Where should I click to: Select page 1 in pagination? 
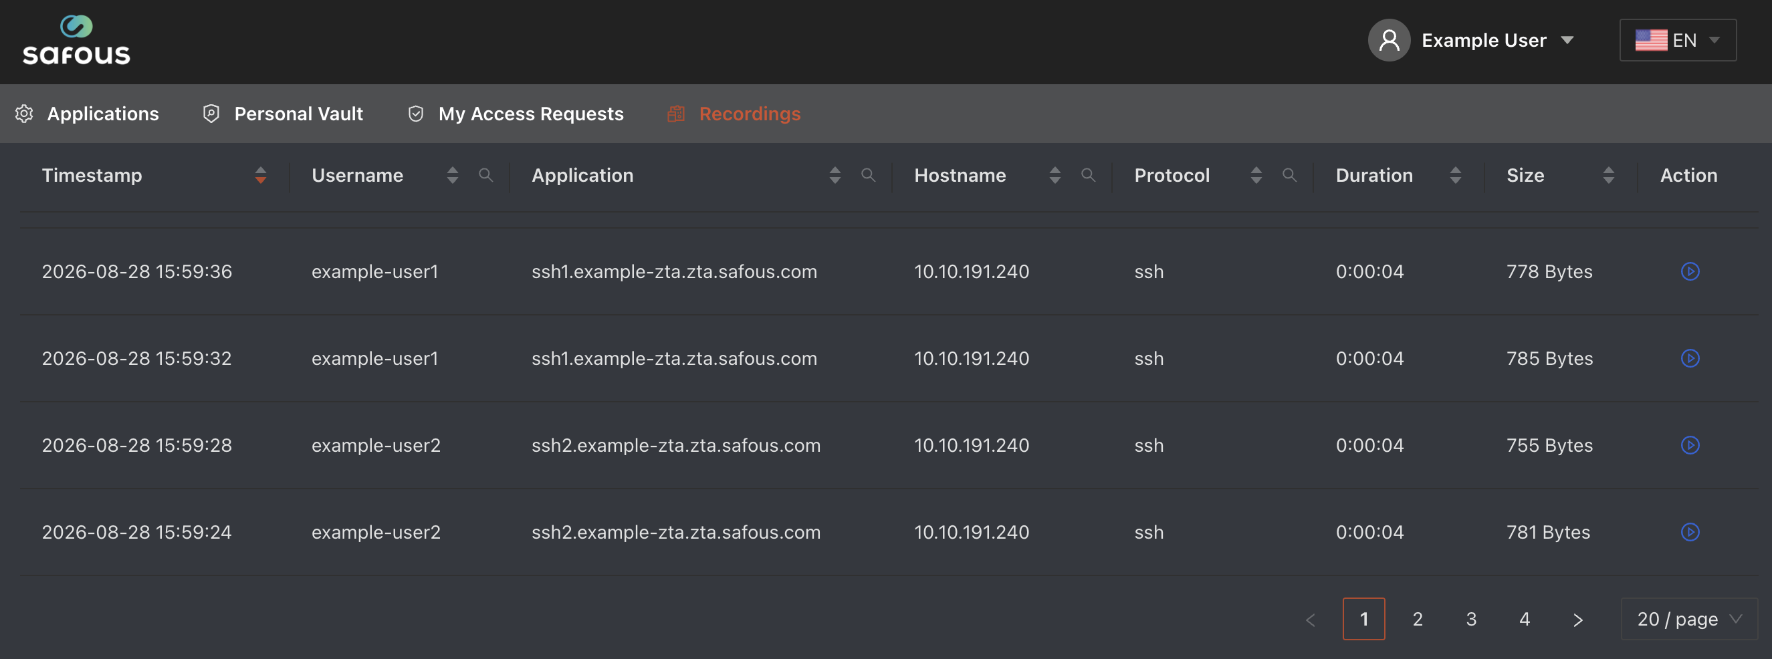point(1363,618)
